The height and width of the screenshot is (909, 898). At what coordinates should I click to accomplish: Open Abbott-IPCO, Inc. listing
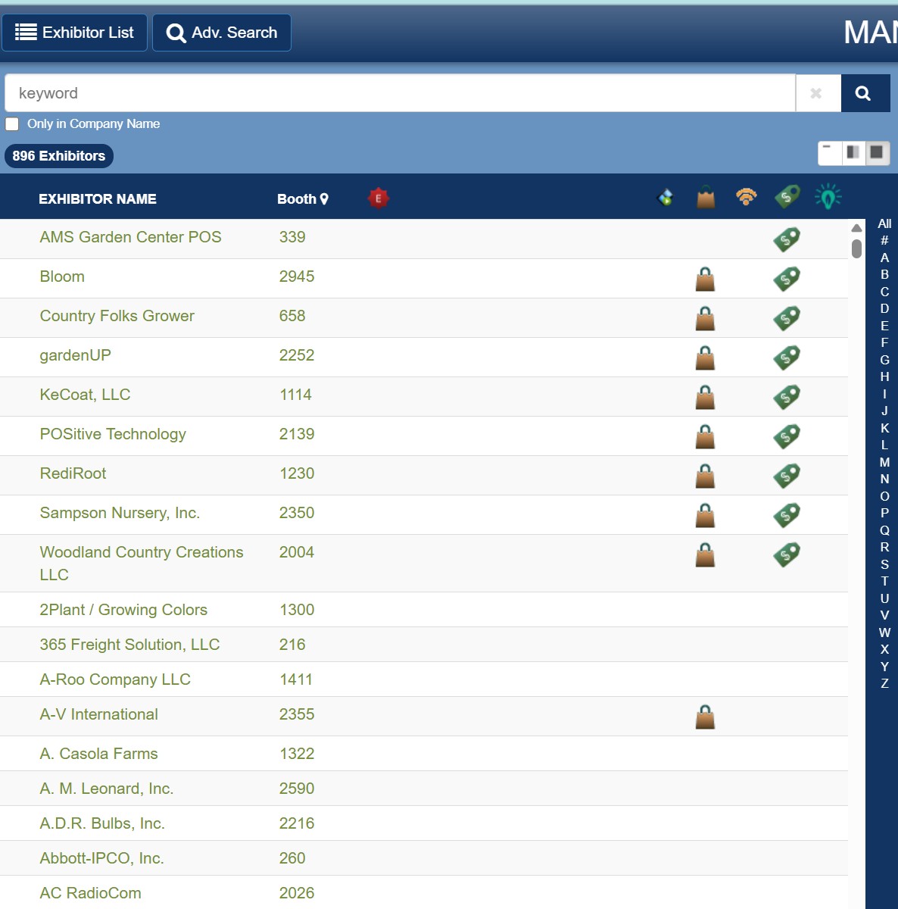101,858
